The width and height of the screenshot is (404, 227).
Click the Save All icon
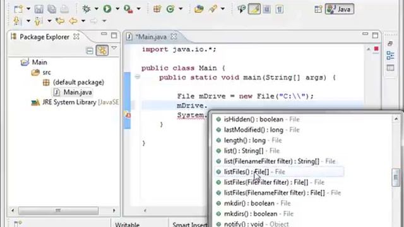(x=52, y=9)
